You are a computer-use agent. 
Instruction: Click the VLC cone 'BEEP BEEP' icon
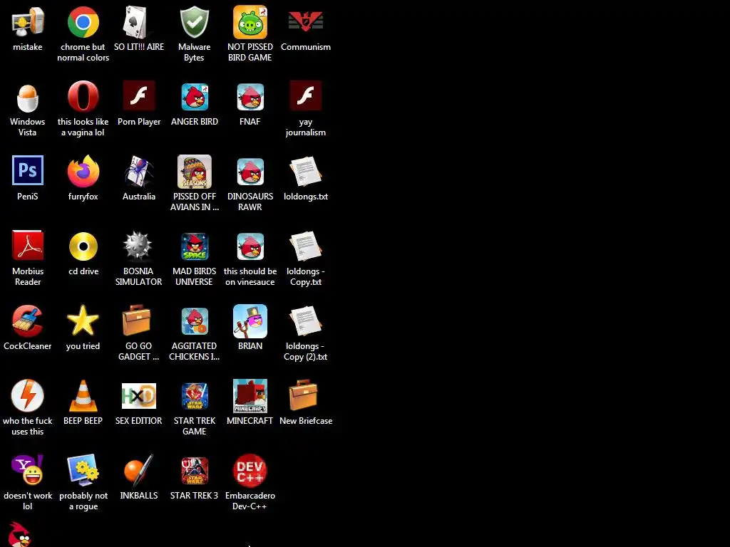click(x=83, y=396)
